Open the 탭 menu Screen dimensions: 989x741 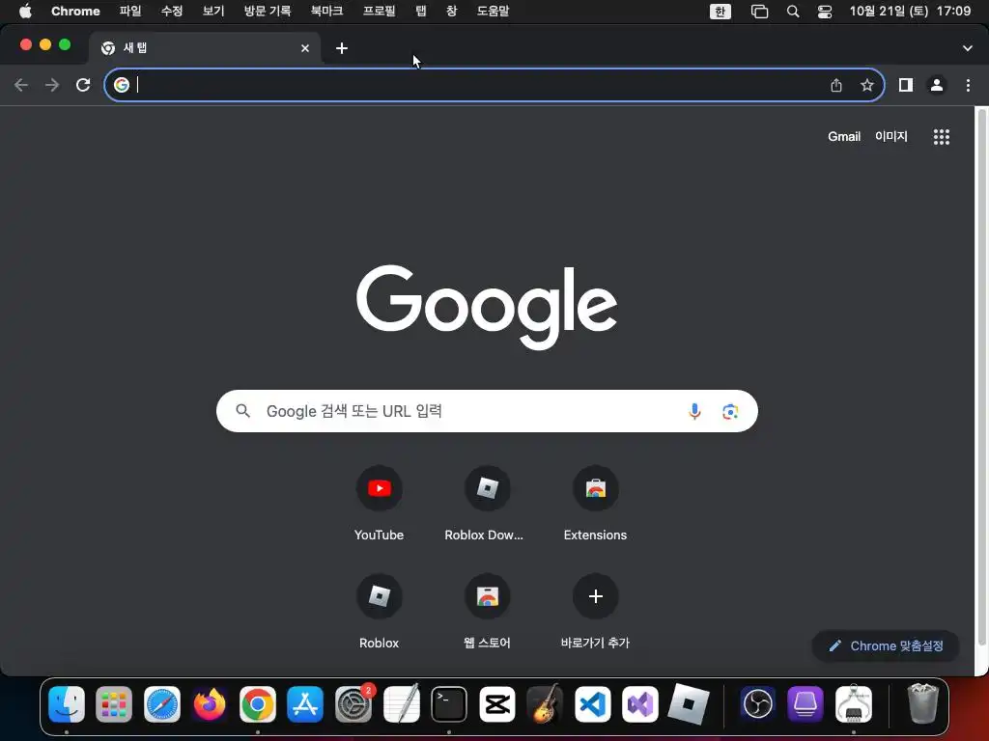click(x=421, y=11)
